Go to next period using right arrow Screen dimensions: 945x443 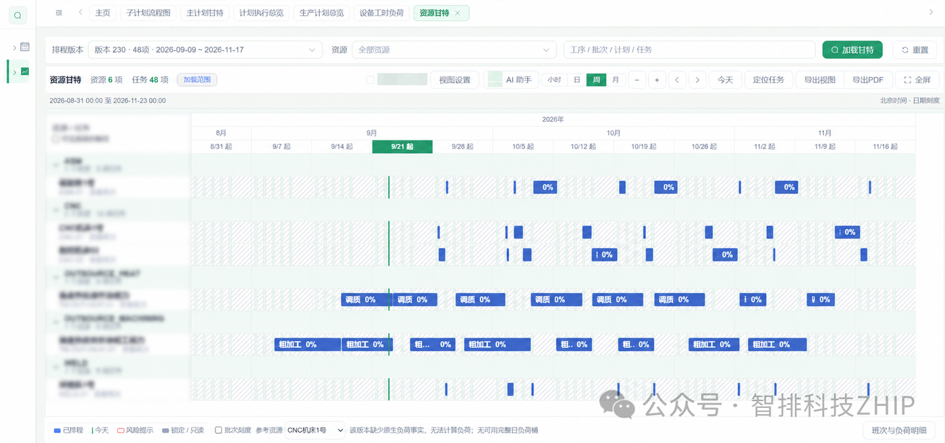click(697, 80)
